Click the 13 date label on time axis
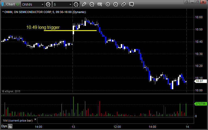Viewport: 208px width, 130px height. tap(73, 127)
